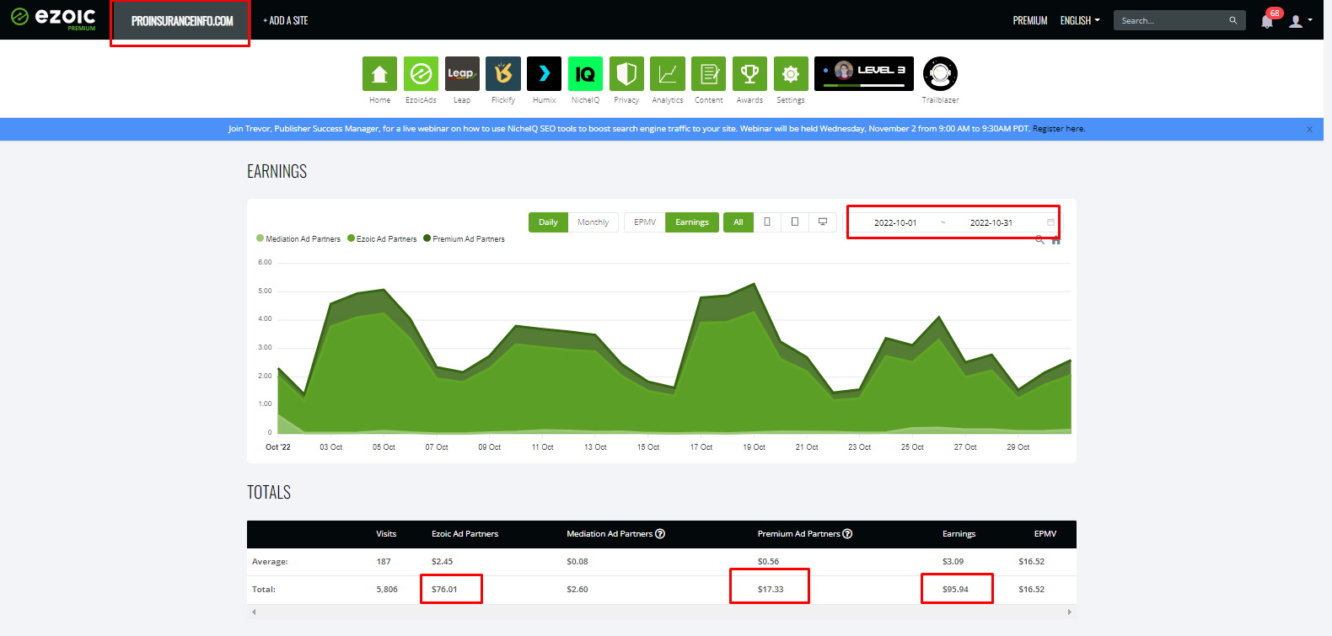This screenshot has width=1332, height=636.
Task: Filter chart by desktop device
Action: (x=822, y=222)
